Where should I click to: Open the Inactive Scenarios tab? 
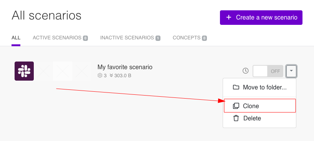click(x=130, y=38)
